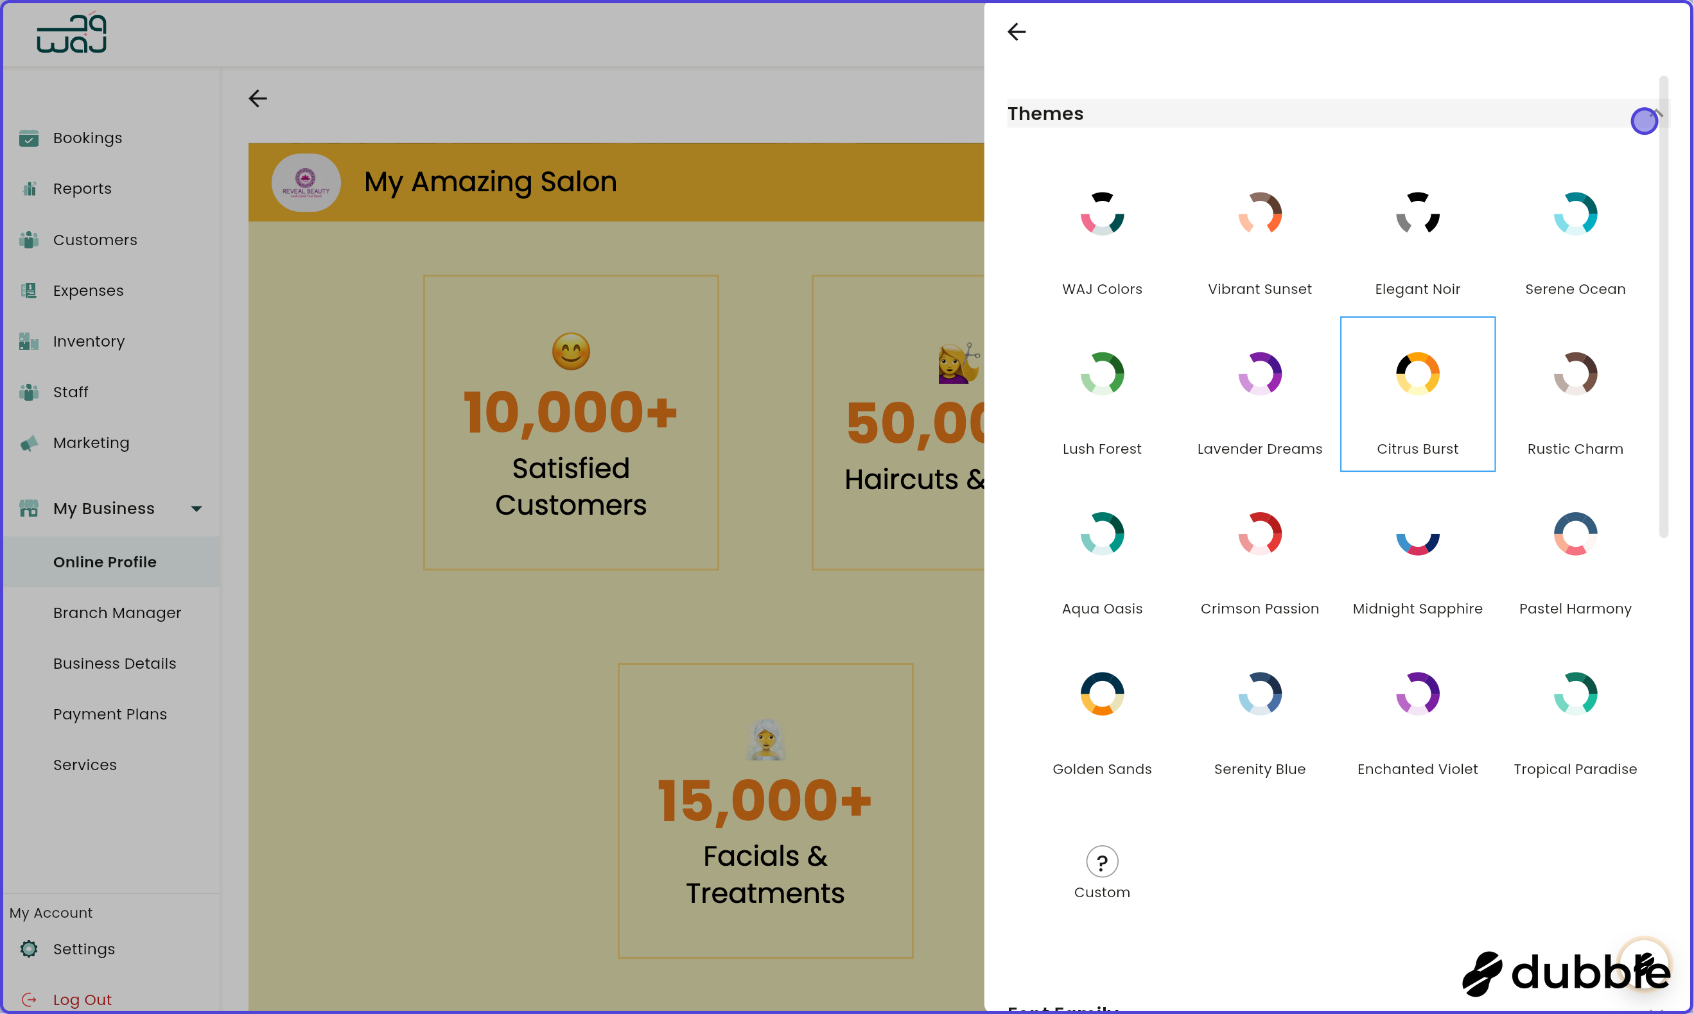Select the Staff icon in the sidebar

click(x=29, y=391)
